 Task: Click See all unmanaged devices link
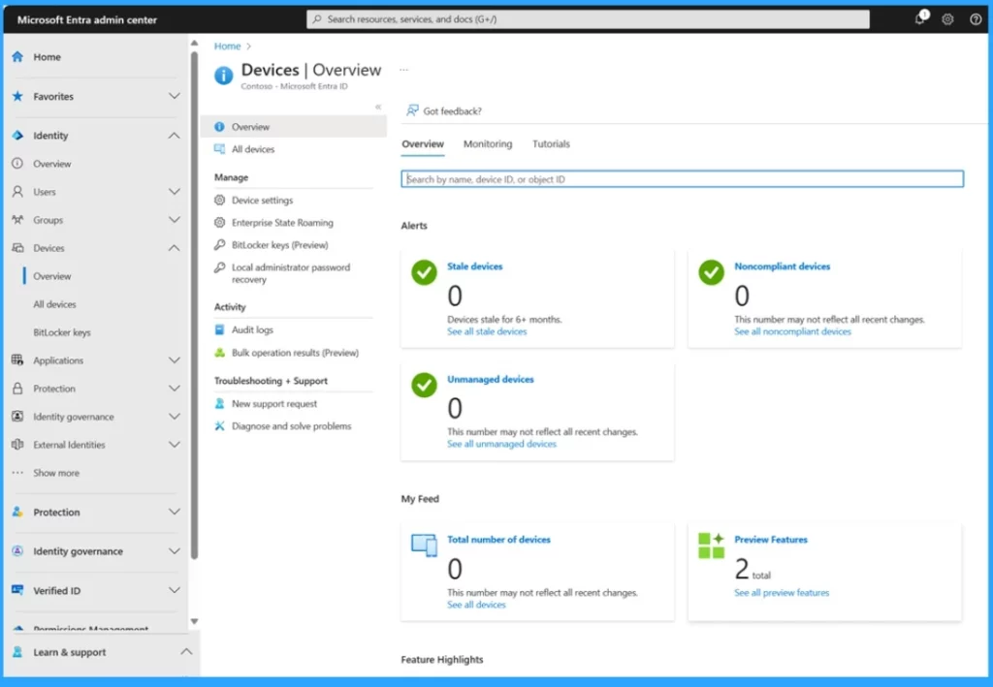(501, 444)
